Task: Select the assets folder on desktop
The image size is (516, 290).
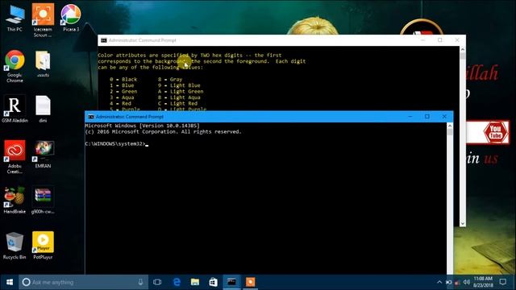Action: point(43,64)
